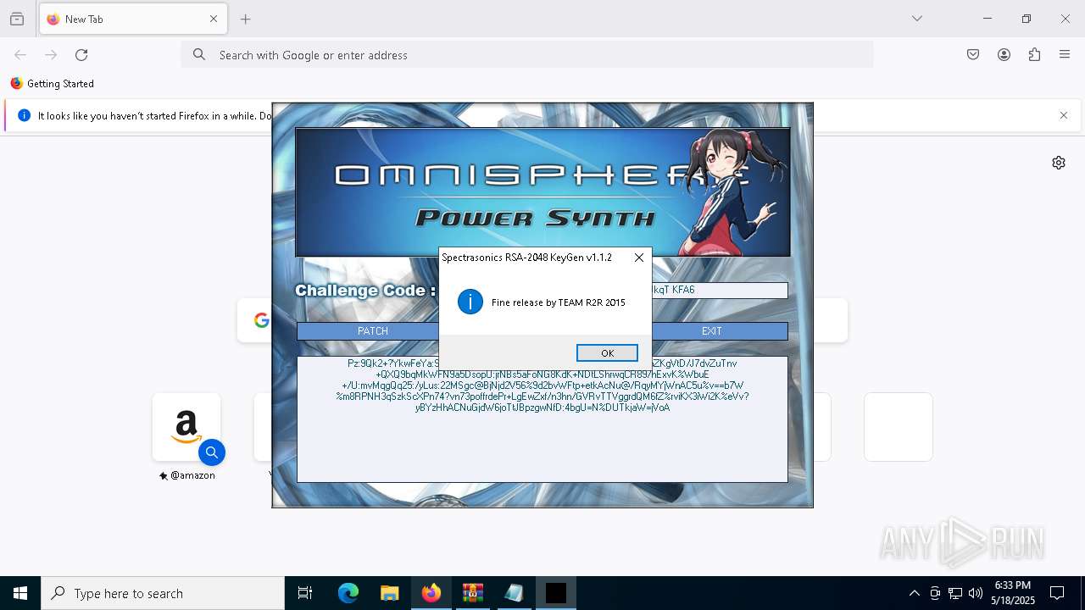Switch to Firefox on taskbar

pos(431,593)
